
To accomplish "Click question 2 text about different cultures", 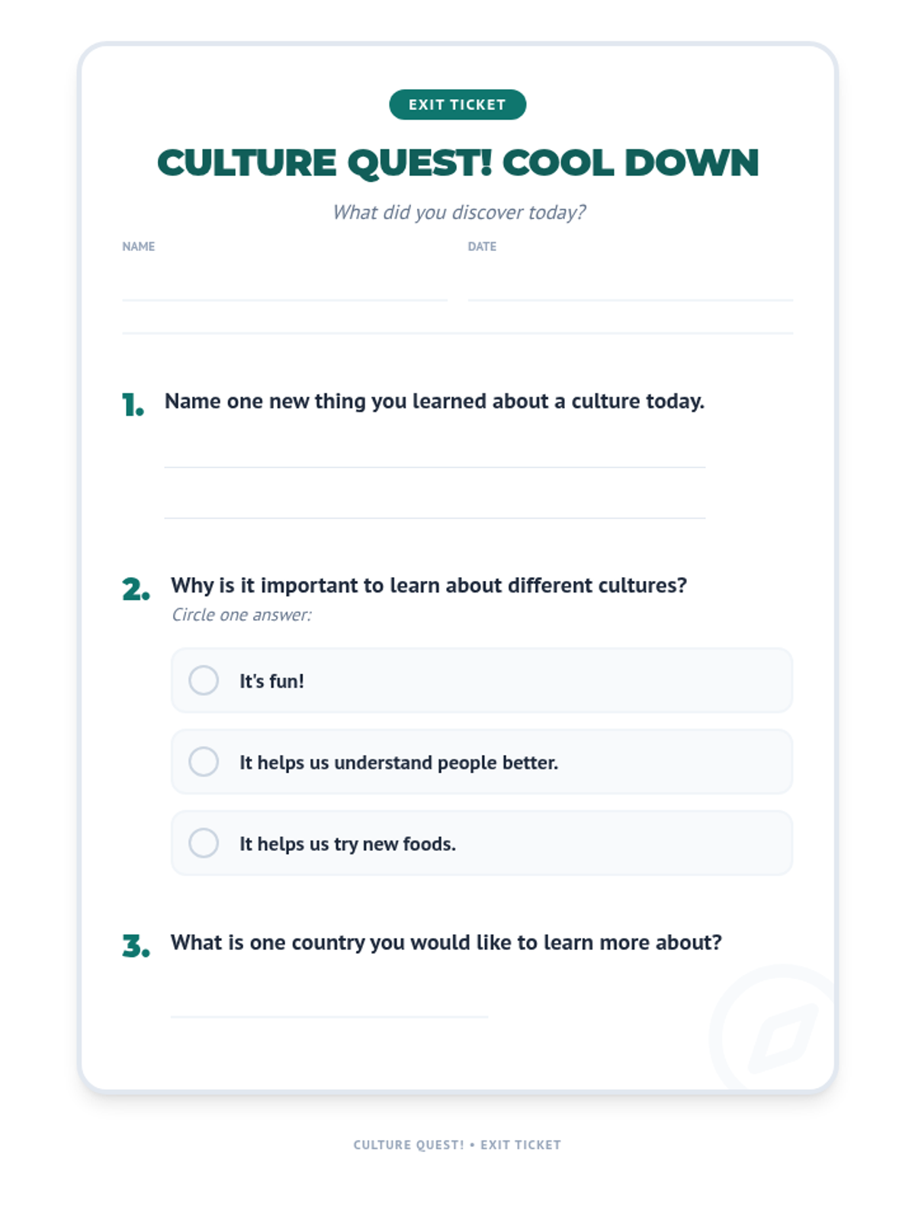I will pos(429,586).
